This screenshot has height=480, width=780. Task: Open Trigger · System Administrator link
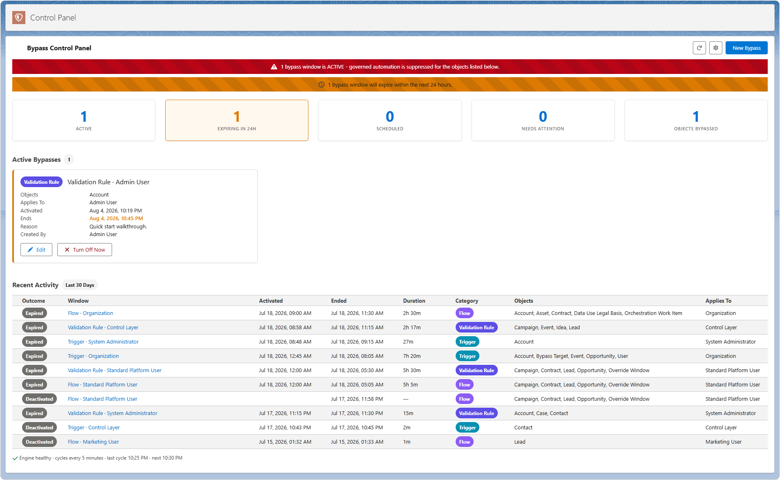pos(103,342)
